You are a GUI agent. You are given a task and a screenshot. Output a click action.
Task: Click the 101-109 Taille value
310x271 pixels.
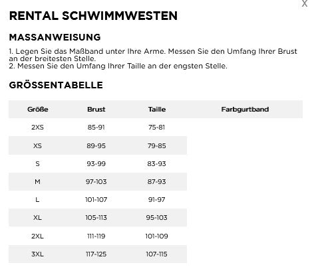click(x=156, y=236)
